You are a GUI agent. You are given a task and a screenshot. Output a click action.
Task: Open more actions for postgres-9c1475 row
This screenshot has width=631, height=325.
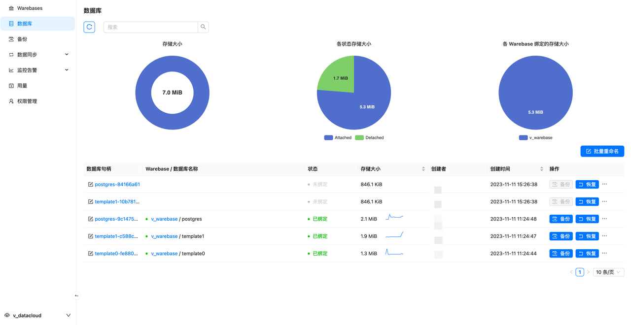coord(605,219)
